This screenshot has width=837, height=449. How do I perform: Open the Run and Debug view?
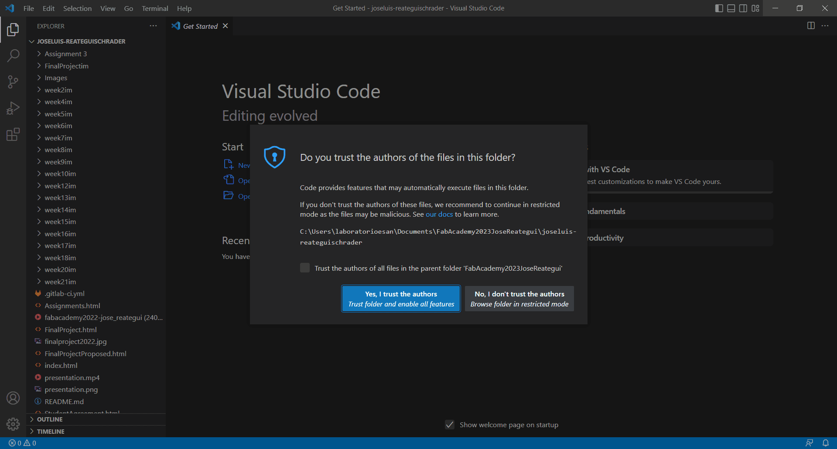point(13,108)
